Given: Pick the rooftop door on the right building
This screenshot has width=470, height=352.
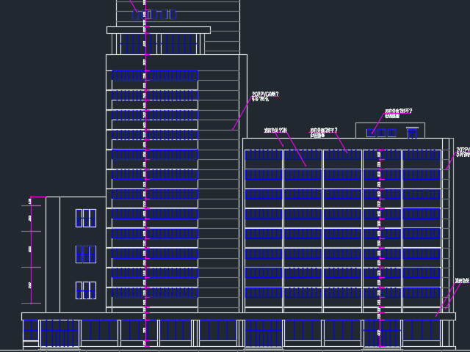Looking at the screenshot, I should 412,133.
